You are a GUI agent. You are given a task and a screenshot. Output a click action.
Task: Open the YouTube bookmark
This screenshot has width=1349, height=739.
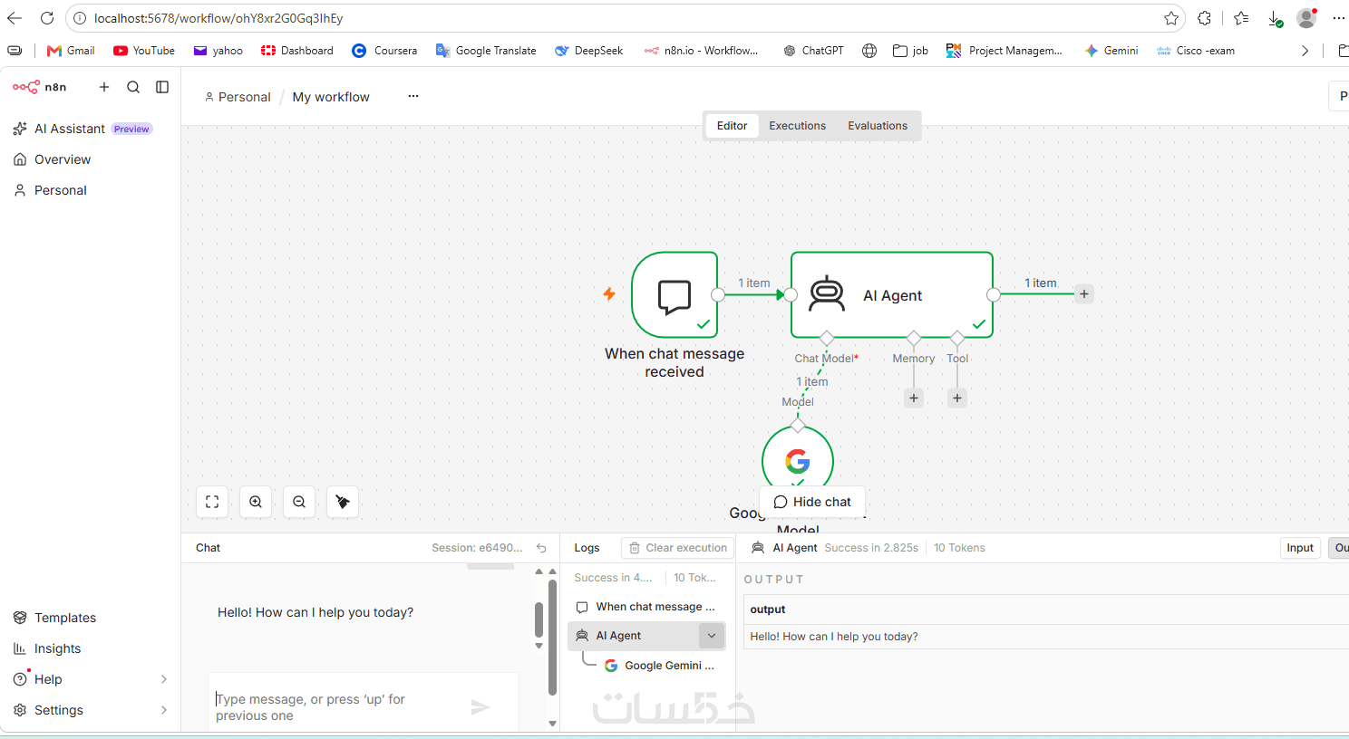(144, 51)
